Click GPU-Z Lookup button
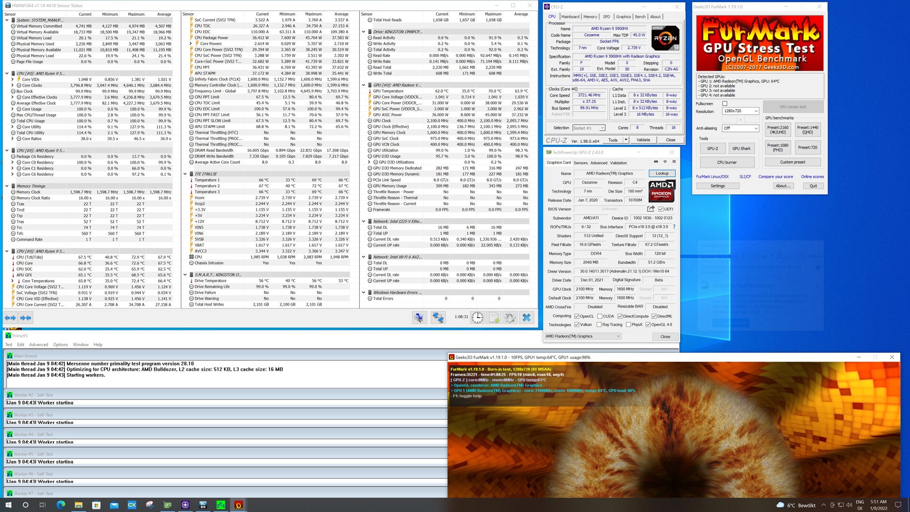The height and width of the screenshot is (512, 910). coord(662,174)
